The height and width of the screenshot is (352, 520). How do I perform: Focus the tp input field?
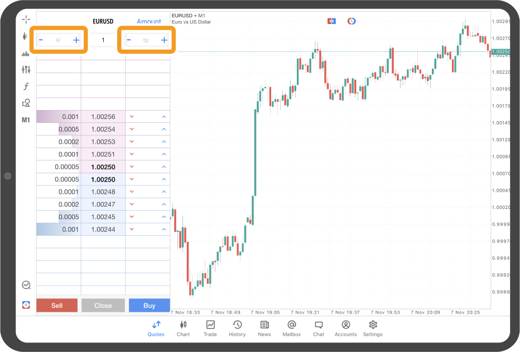(x=146, y=40)
